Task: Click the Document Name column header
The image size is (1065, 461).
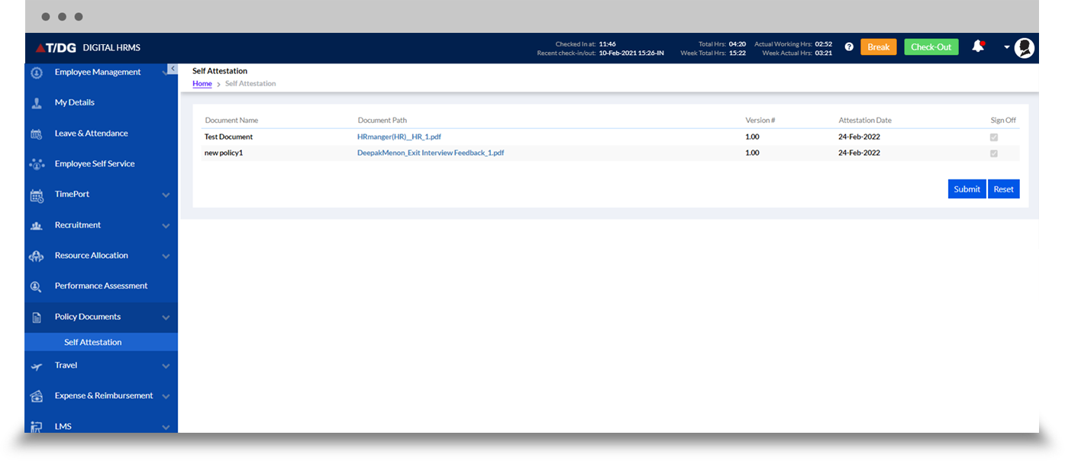Action: (231, 121)
